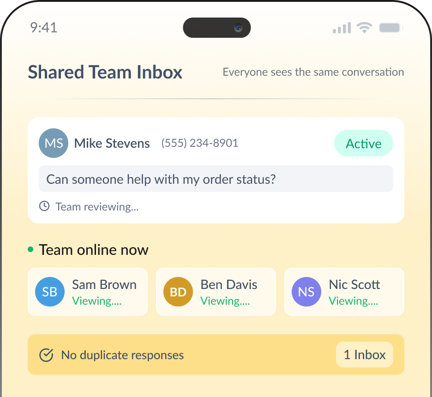
Task: Click the Active status badge
Action: coord(363,144)
